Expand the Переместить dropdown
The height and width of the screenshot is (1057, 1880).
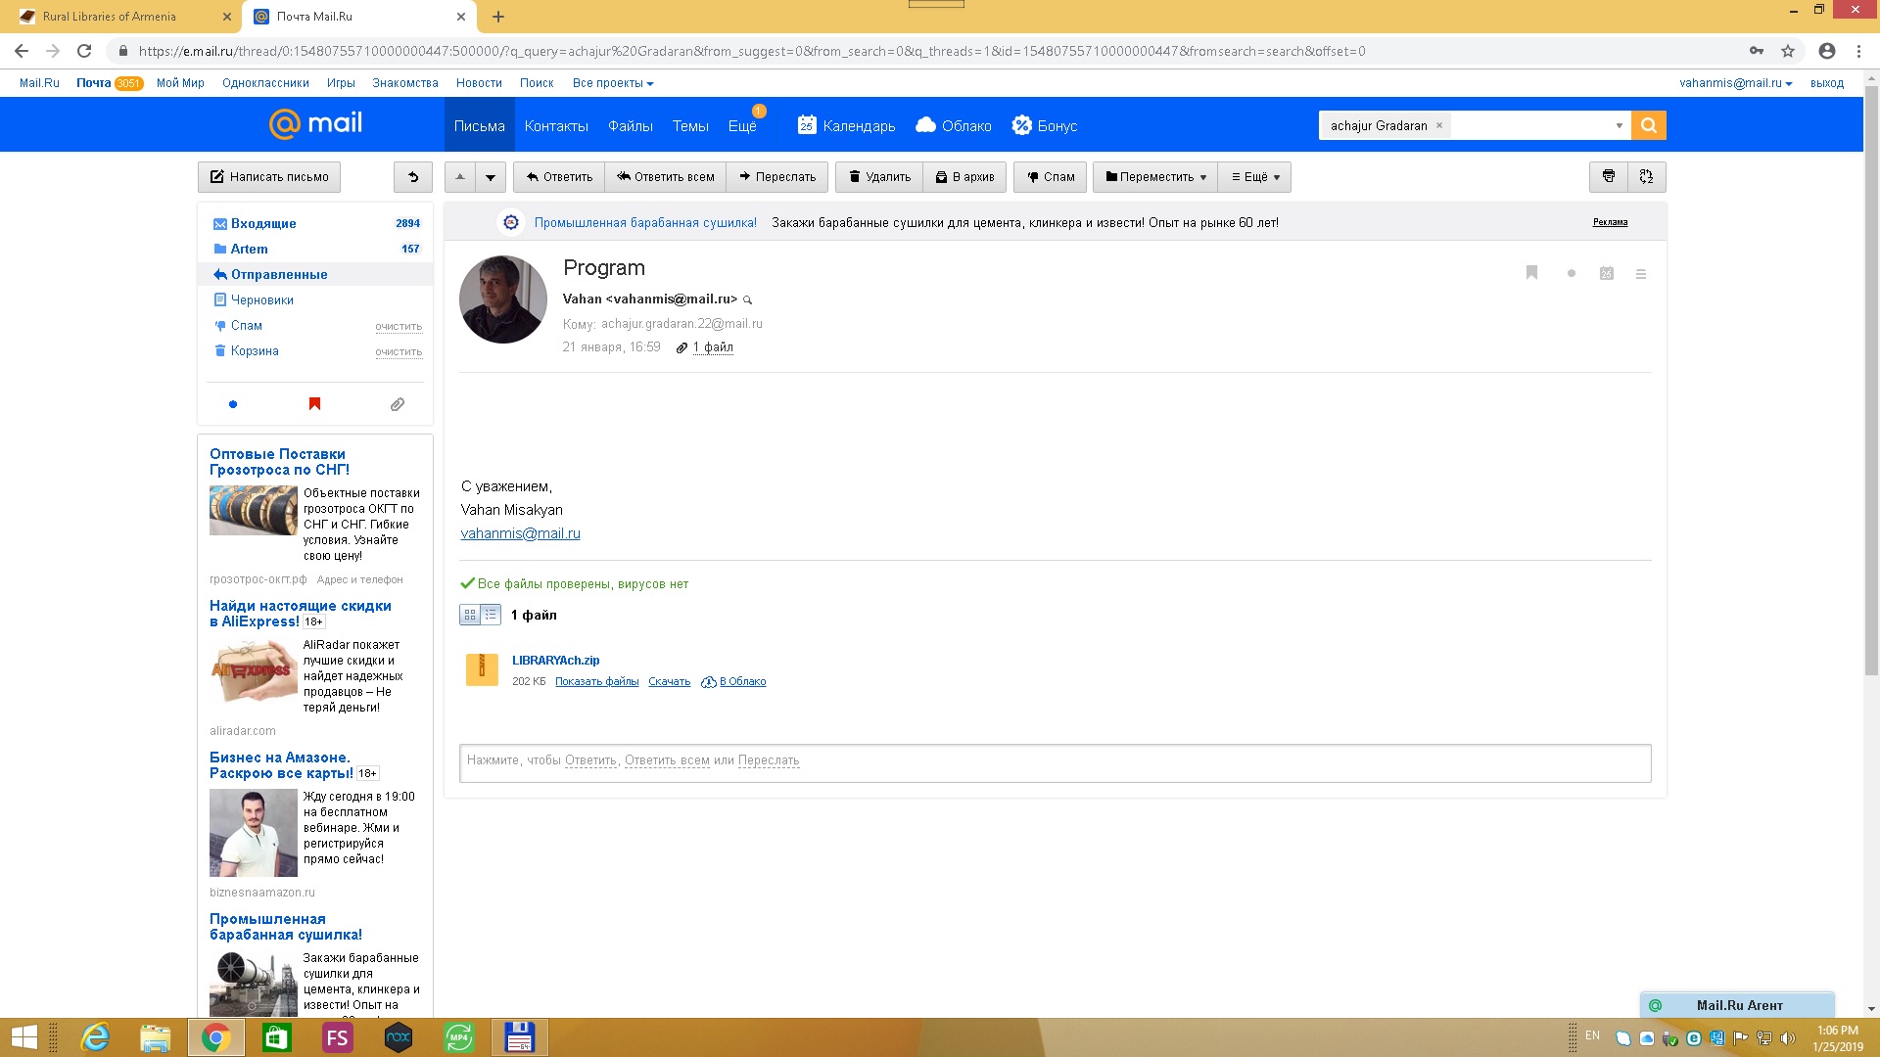(x=1155, y=177)
